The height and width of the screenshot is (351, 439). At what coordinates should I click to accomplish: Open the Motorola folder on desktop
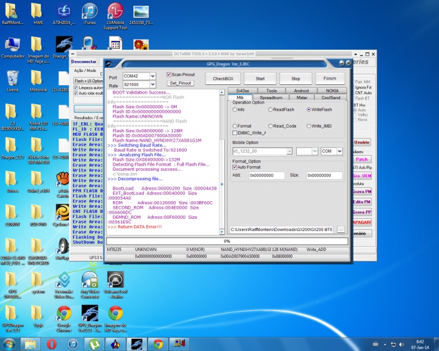click(38, 81)
